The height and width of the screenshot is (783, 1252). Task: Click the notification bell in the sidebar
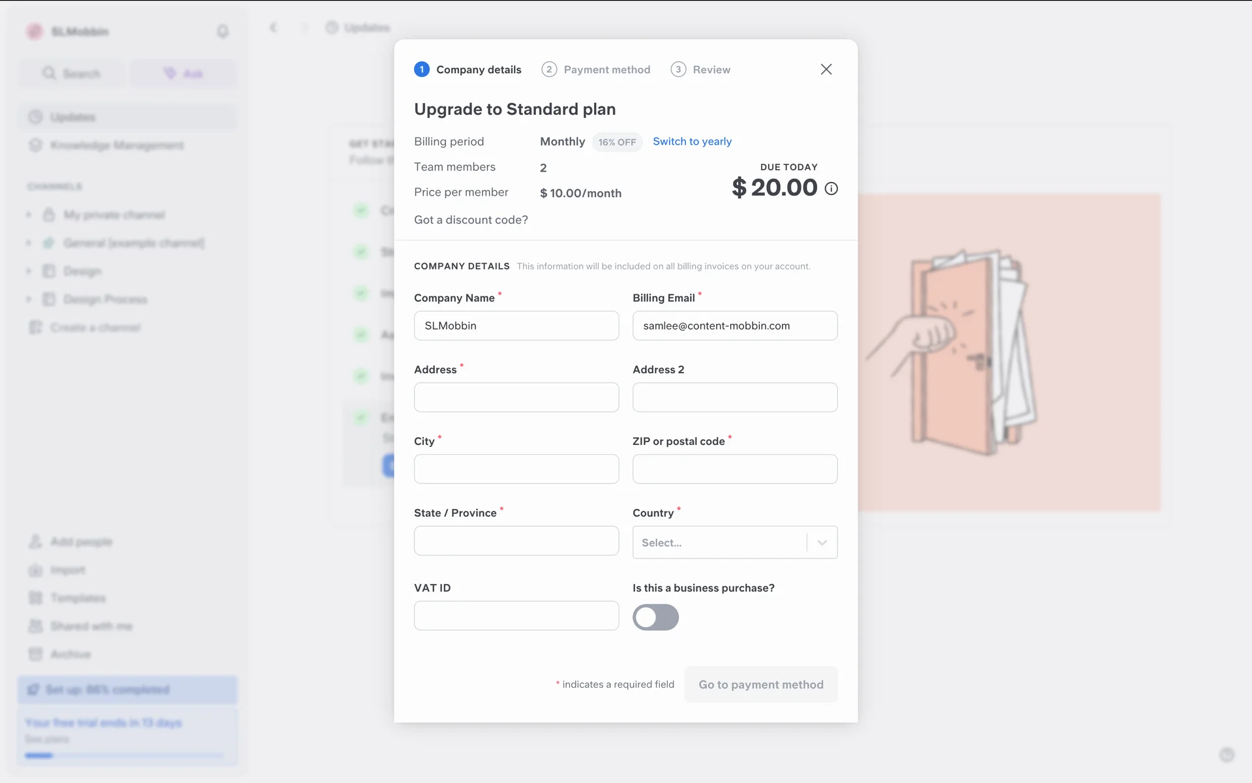point(222,31)
